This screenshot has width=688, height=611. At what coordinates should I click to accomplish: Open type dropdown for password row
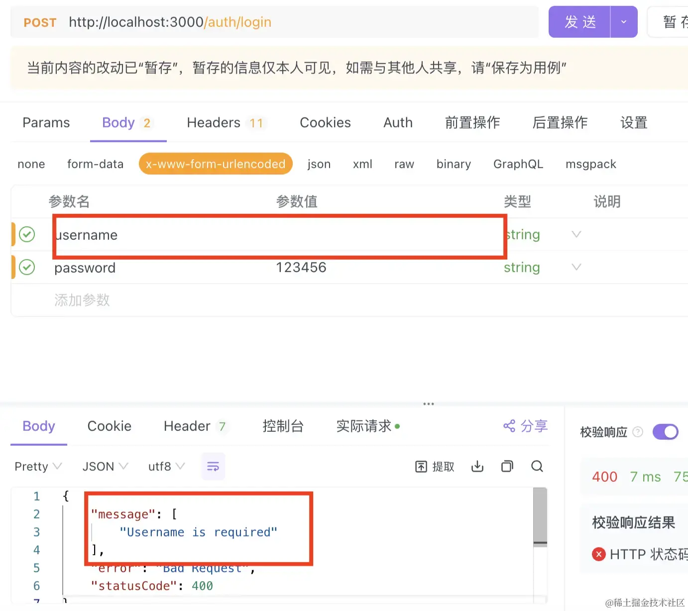click(576, 267)
